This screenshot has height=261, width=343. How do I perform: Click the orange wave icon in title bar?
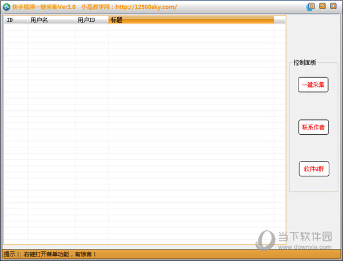click(322, 6)
